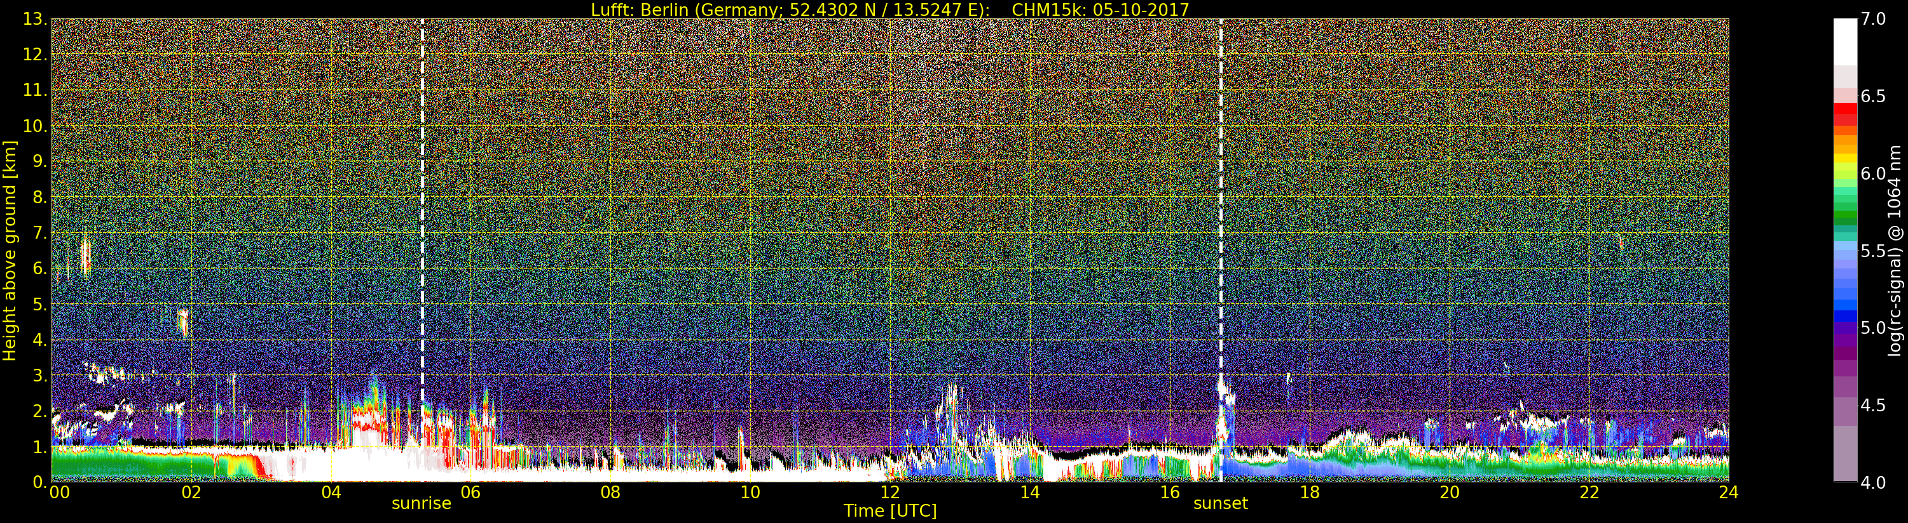This screenshot has height=523, width=1908.
Task: Click the colorbar tick value '7.0'
Action: coord(1873,18)
